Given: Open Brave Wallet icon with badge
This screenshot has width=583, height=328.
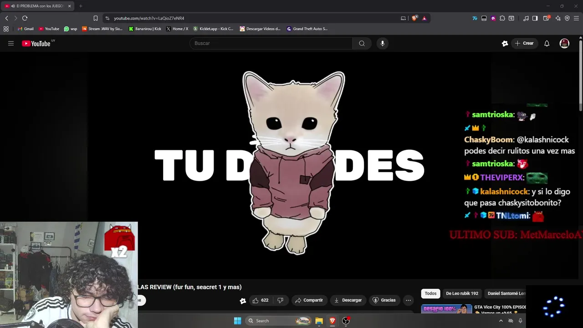Looking at the screenshot, I should tap(547, 18).
